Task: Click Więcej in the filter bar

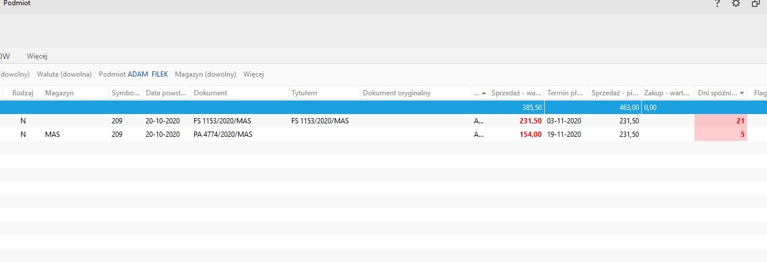Action: point(254,74)
